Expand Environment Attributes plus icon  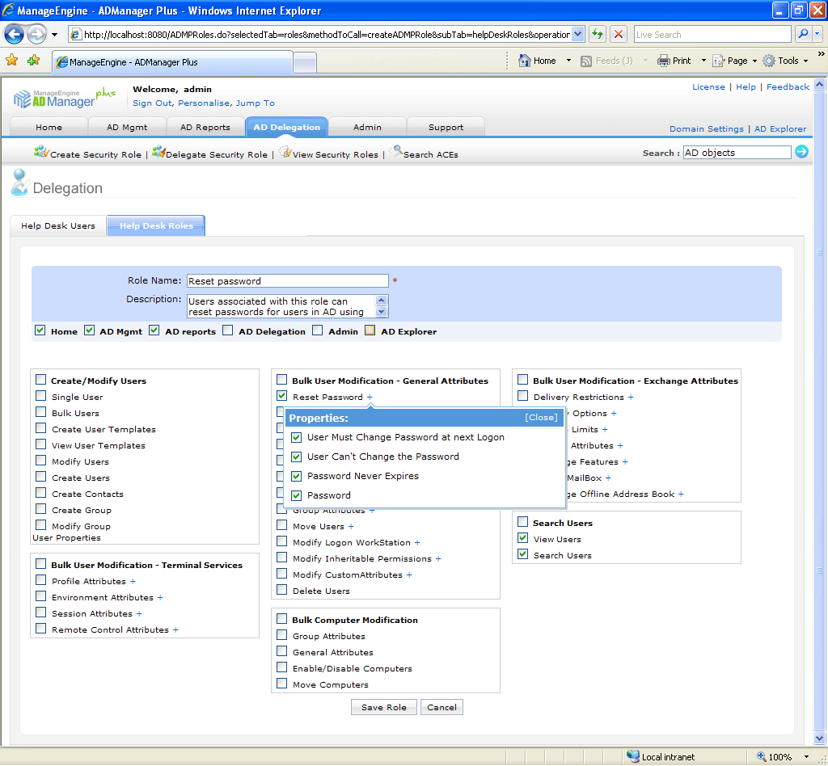coord(160,598)
